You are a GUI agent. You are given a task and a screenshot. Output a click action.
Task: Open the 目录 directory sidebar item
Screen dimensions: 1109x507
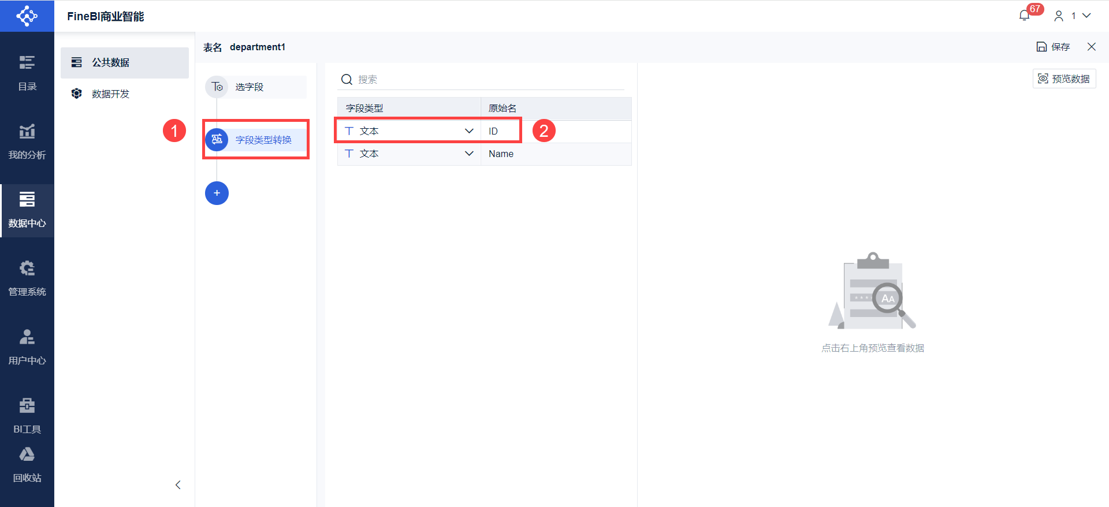tap(27, 73)
